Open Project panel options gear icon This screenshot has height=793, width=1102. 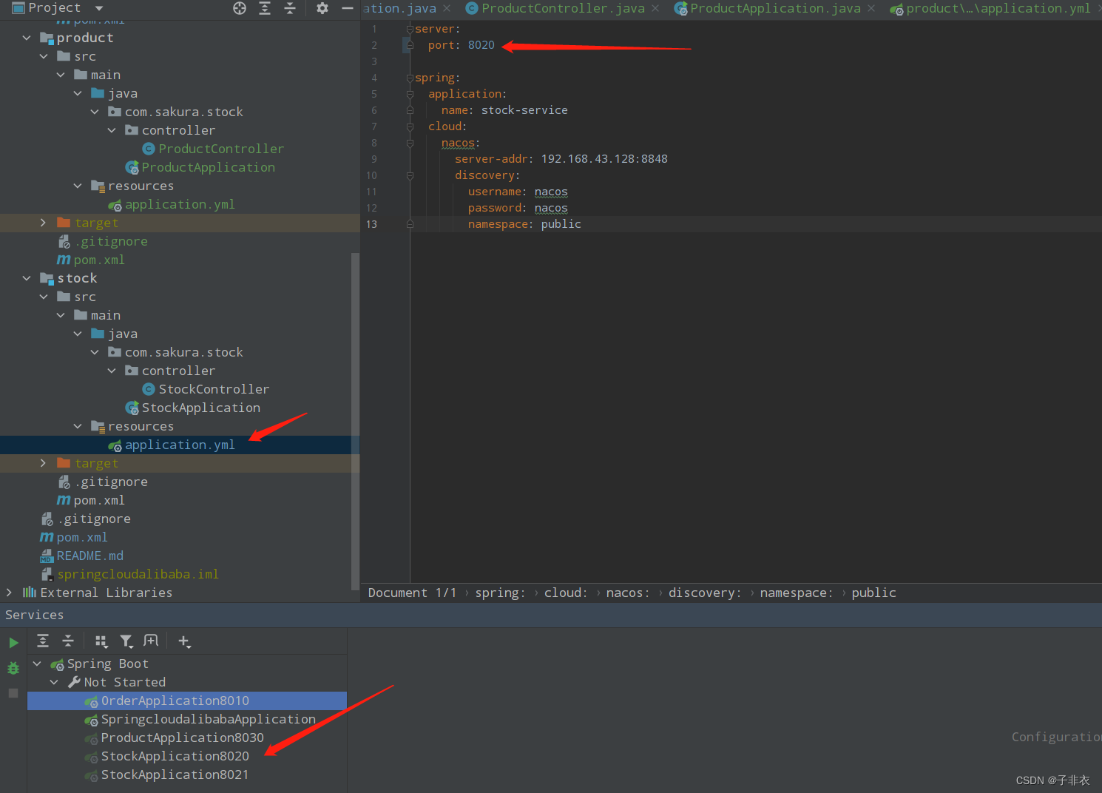tap(322, 9)
